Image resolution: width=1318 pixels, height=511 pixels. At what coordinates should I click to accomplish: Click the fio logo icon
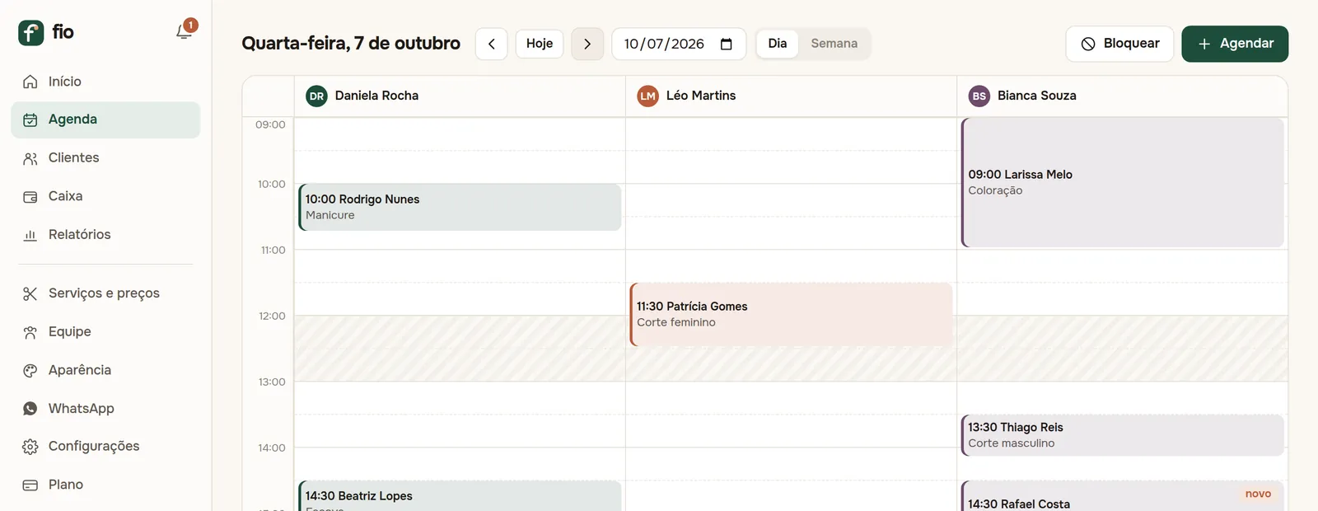click(x=30, y=32)
